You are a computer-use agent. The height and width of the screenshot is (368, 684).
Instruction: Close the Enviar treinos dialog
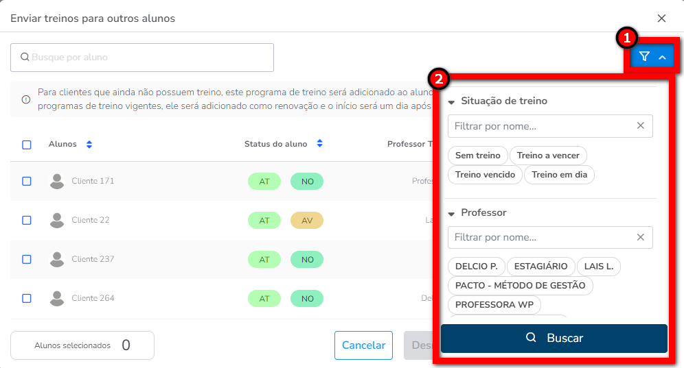tap(661, 19)
